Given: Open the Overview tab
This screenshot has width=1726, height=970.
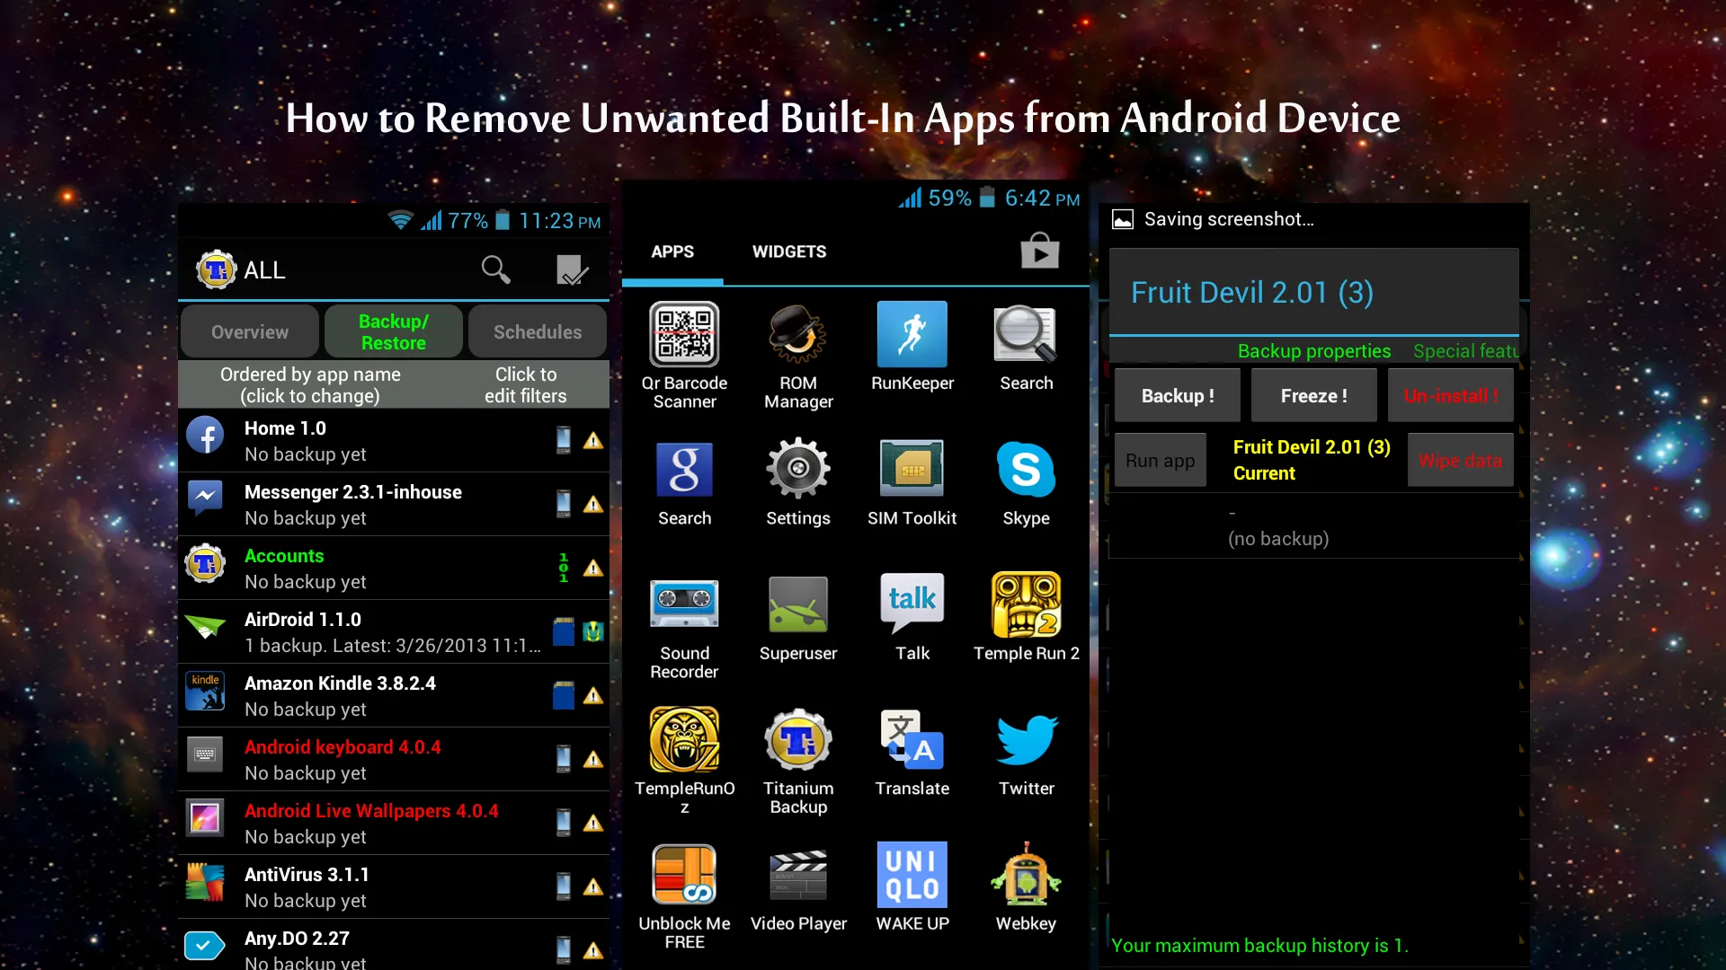Looking at the screenshot, I should (250, 331).
